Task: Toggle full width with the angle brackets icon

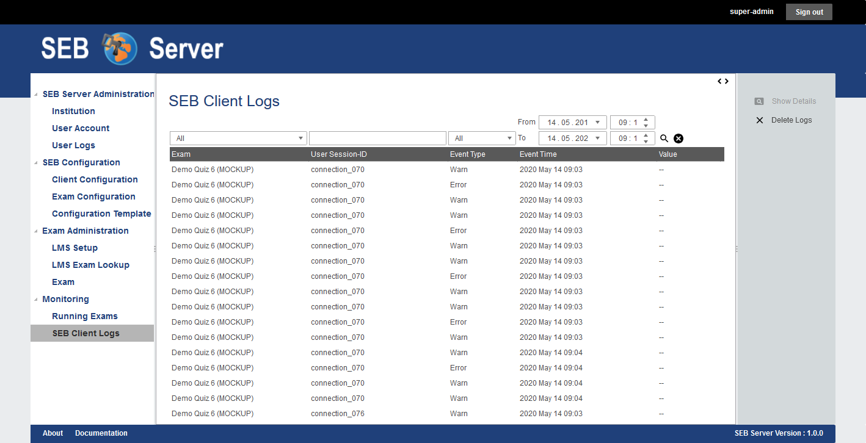Action: (723, 81)
